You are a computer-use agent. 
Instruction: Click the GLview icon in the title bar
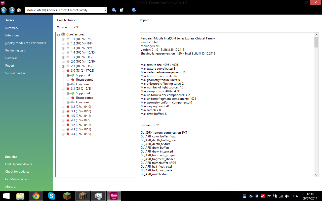(x=3, y=3)
